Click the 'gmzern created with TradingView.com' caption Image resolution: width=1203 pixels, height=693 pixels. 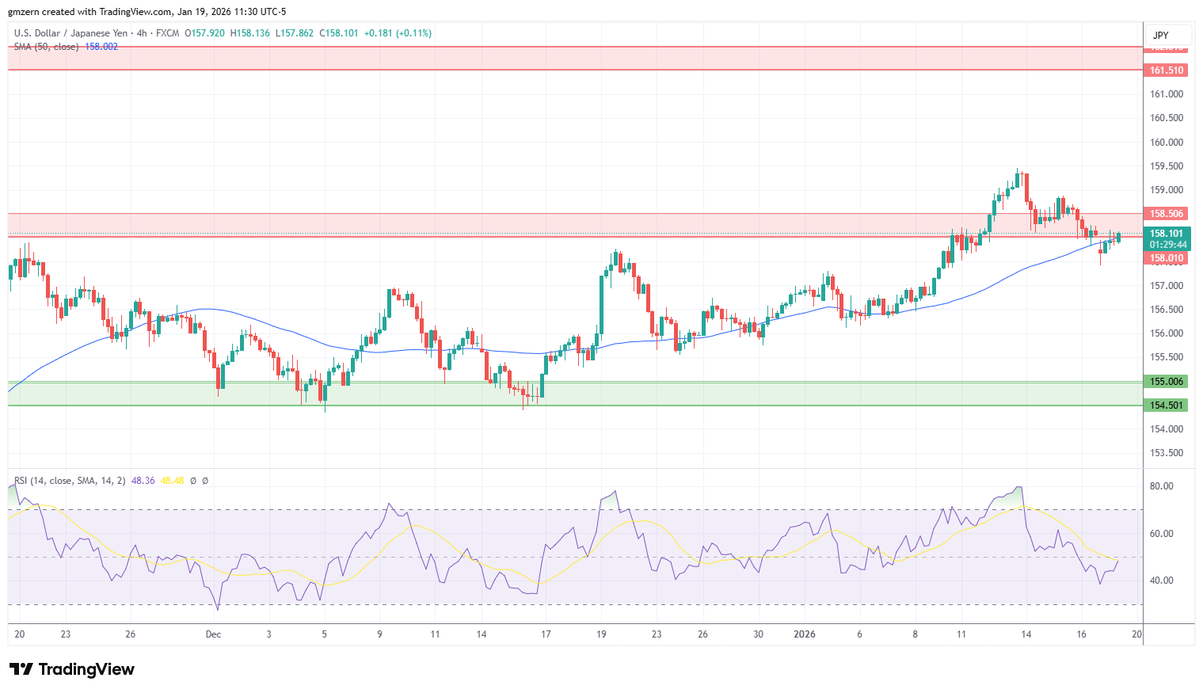pyautogui.click(x=89, y=12)
